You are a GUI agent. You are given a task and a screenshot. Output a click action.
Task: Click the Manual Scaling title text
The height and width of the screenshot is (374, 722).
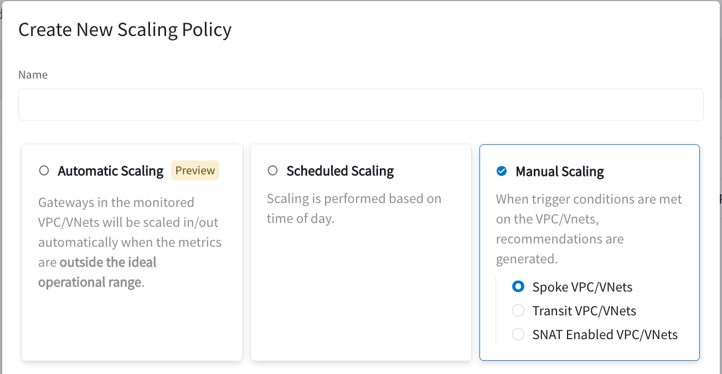coord(559,172)
